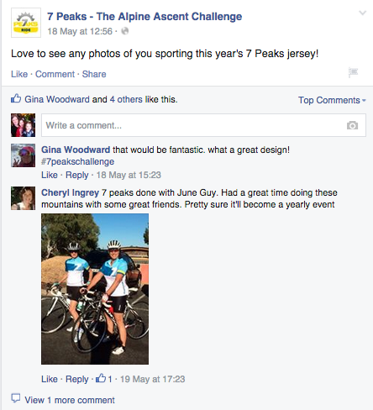Click Comment under the post
Viewport: 373px width, 410px height.
point(55,74)
